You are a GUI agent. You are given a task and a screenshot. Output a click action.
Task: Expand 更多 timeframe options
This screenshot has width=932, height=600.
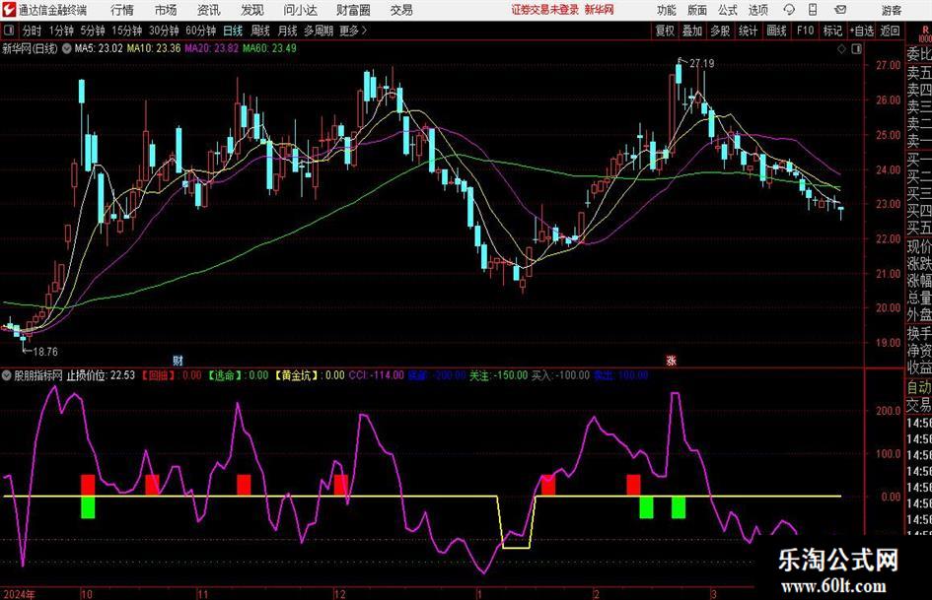tap(352, 31)
